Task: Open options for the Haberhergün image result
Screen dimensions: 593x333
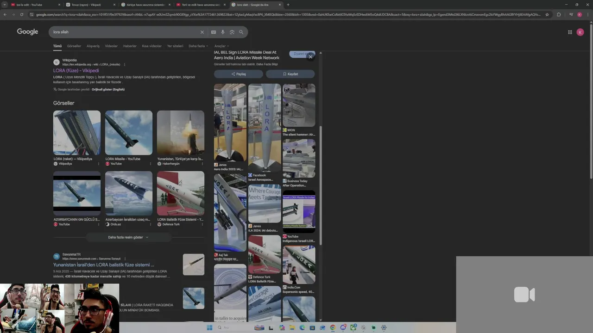Action: click(x=202, y=164)
